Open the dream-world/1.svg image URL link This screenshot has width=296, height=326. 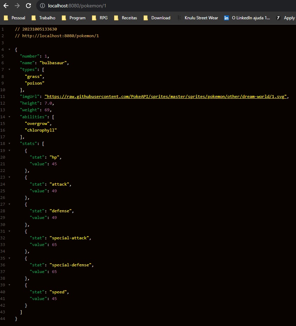(x=166, y=97)
